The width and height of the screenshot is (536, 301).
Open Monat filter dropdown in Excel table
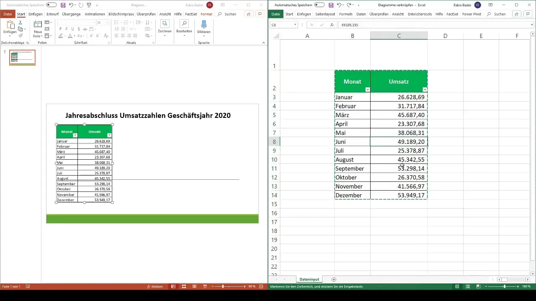[x=367, y=89]
